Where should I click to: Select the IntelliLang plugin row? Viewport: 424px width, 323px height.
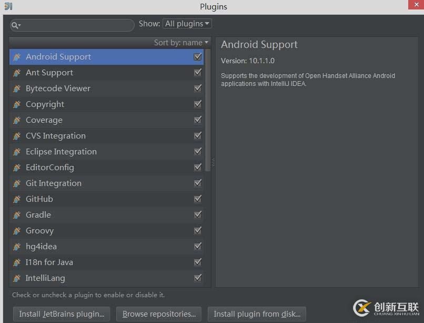[107, 278]
